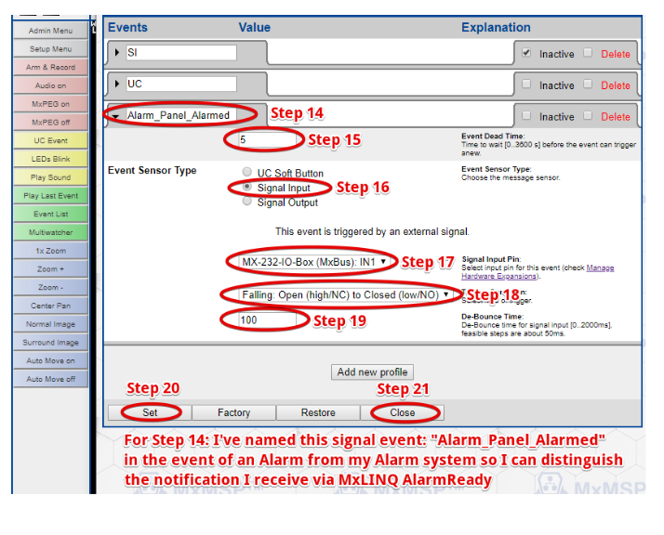The image size is (664, 535).
Task: Click Center Pan softbutton
Action: coord(50,306)
